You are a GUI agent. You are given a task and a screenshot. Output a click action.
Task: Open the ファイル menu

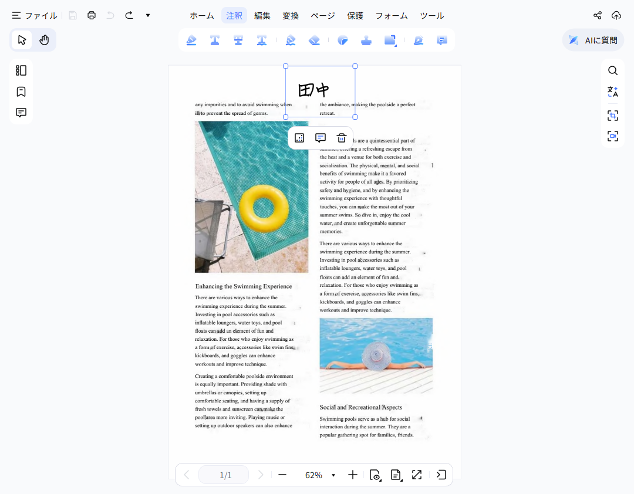tap(35, 16)
